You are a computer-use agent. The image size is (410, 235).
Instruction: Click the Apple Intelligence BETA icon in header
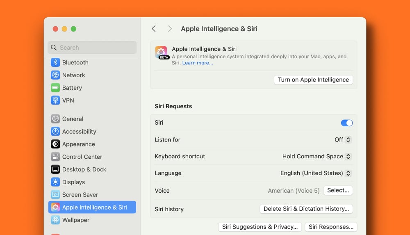click(x=161, y=52)
